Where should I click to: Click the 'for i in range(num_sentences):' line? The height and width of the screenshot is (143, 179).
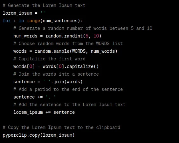[x=43, y=21]
